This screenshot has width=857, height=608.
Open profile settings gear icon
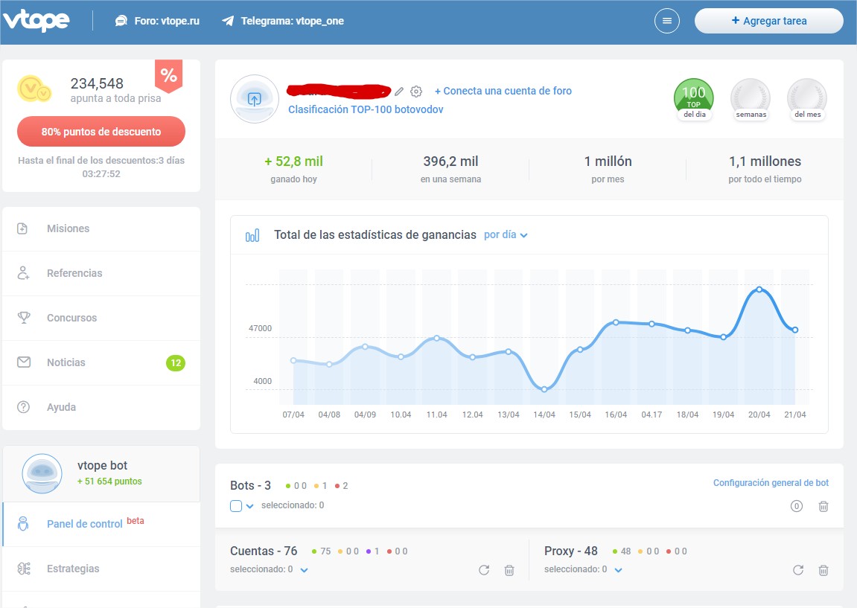point(416,92)
